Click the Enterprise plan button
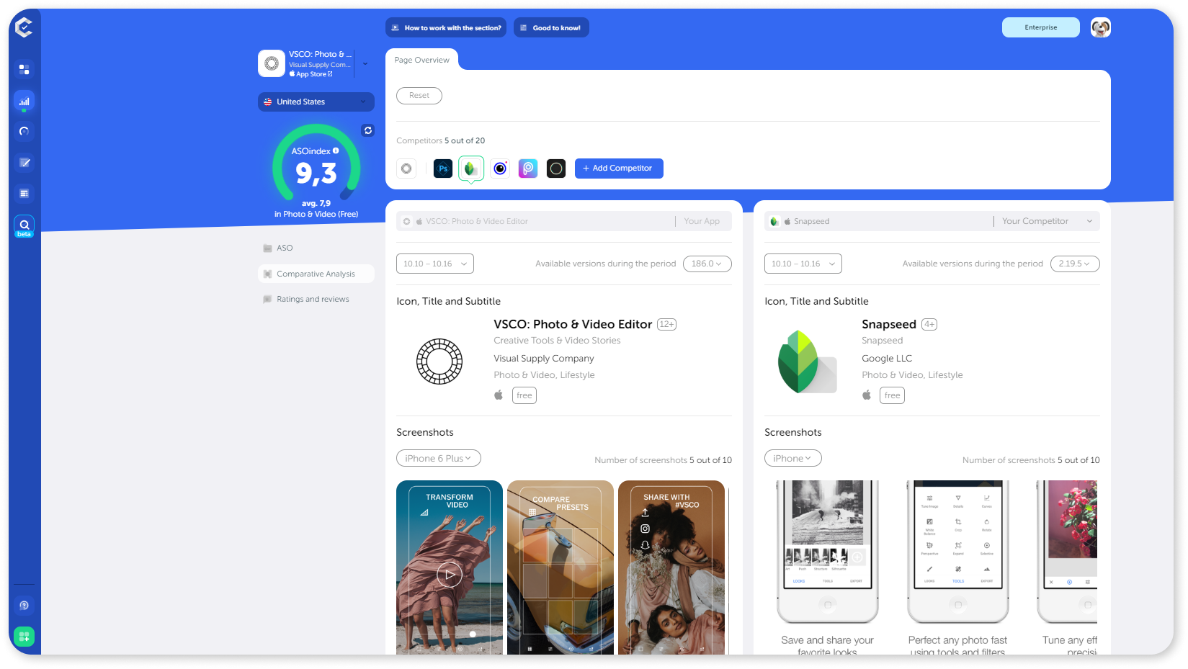Viewport: 1188px width, 669px height. coord(1041,27)
